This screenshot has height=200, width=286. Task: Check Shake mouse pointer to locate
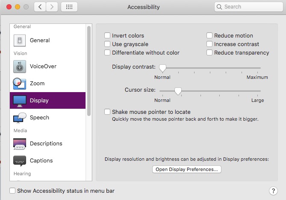[x=108, y=112]
